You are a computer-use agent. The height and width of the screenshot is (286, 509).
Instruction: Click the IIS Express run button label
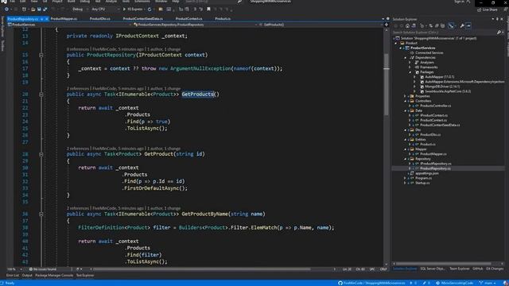pos(134,9)
